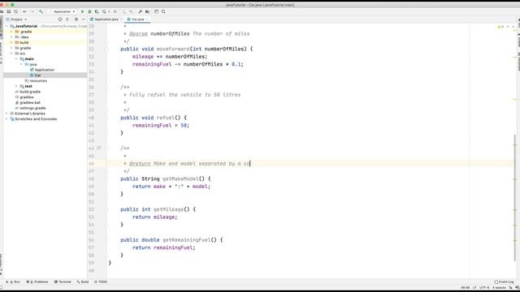
Task: Click expand/collapse all icon in Project panel
Action: pos(67,19)
